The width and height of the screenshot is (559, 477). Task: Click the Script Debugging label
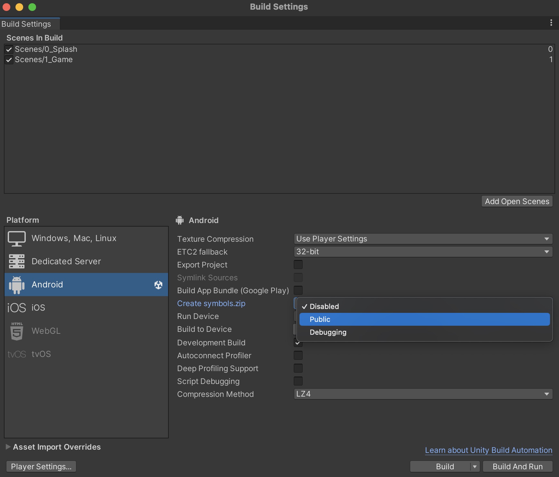[x=208, y=381]
